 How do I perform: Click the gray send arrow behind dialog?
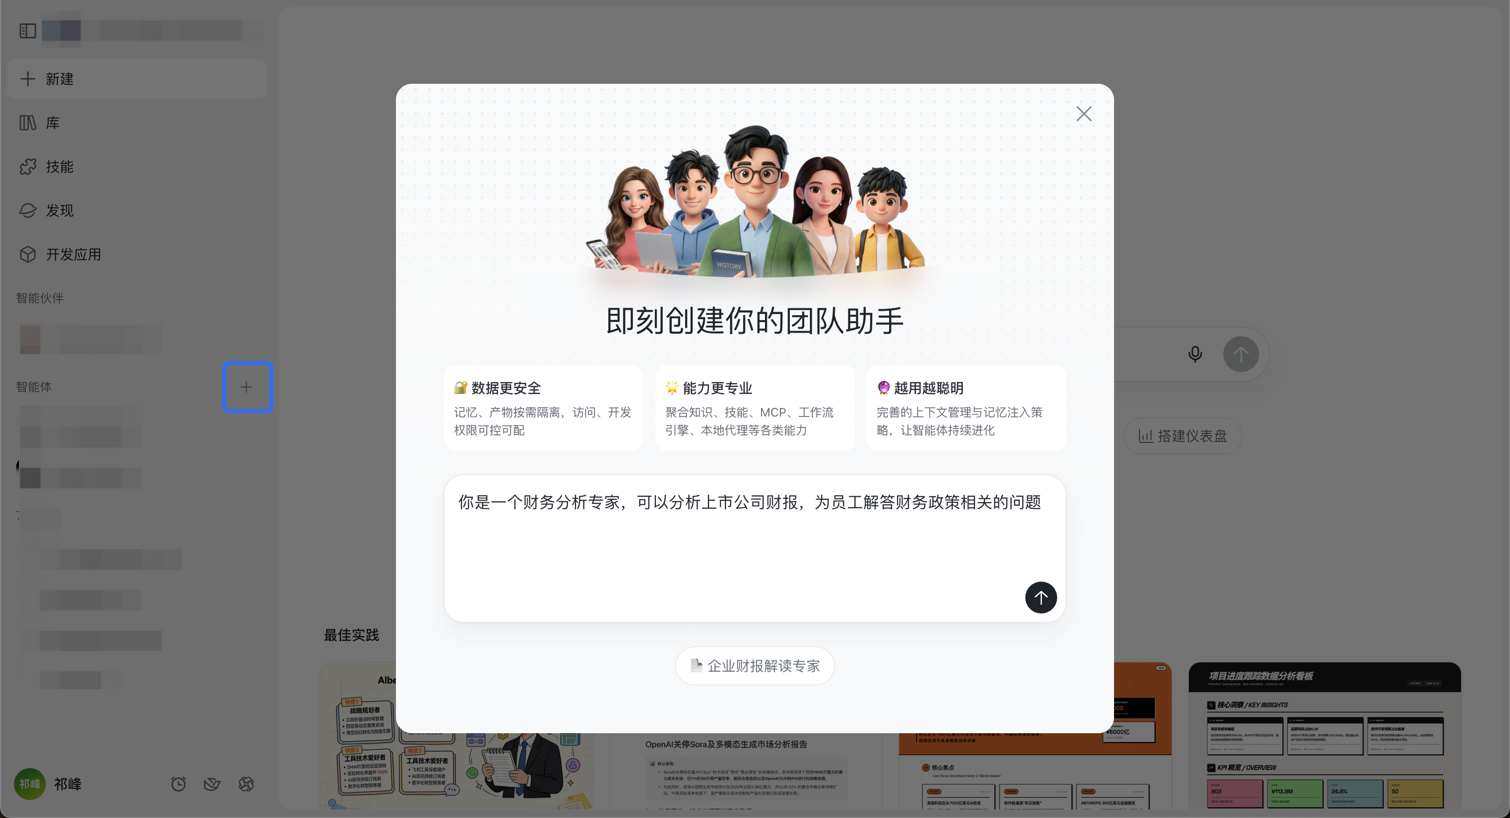1240,354
